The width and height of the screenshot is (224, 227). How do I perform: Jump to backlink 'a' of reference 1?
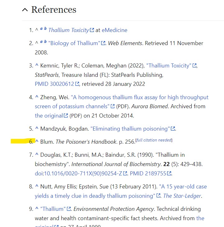point(41,29)
